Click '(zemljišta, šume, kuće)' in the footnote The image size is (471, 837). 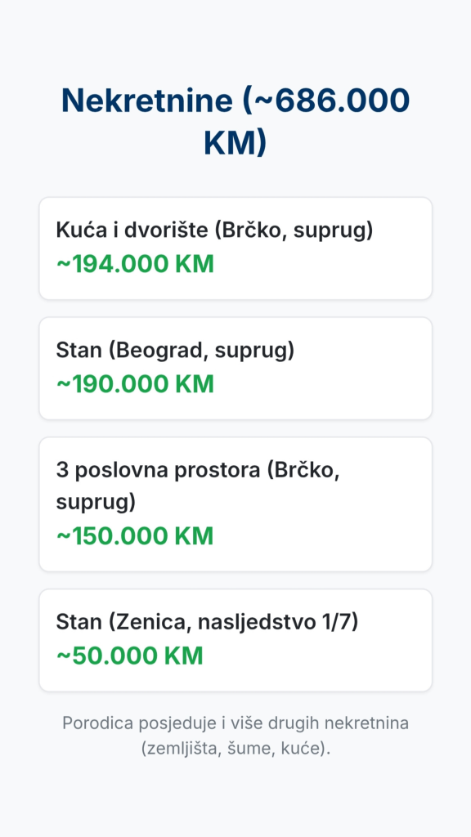tap(235, 749)
